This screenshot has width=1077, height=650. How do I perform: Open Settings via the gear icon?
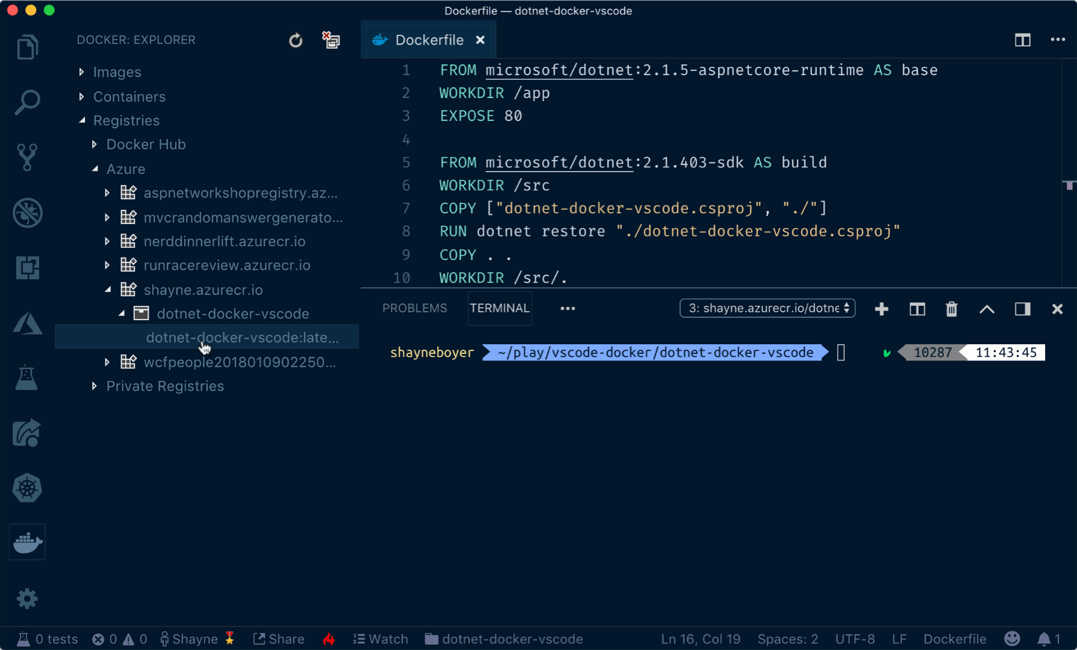click(27, 598)
